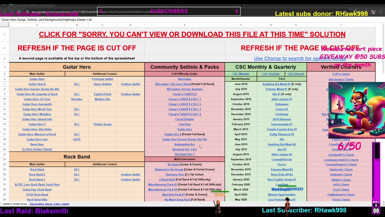The width and height of the screenshot is (385, 217).
Task: Switch to Setlists & Charter Drives sheet tab
Action: pos(15,204)
